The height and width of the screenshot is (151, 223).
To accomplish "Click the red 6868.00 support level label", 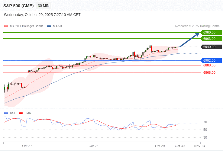I will click(x=209, y=72).
